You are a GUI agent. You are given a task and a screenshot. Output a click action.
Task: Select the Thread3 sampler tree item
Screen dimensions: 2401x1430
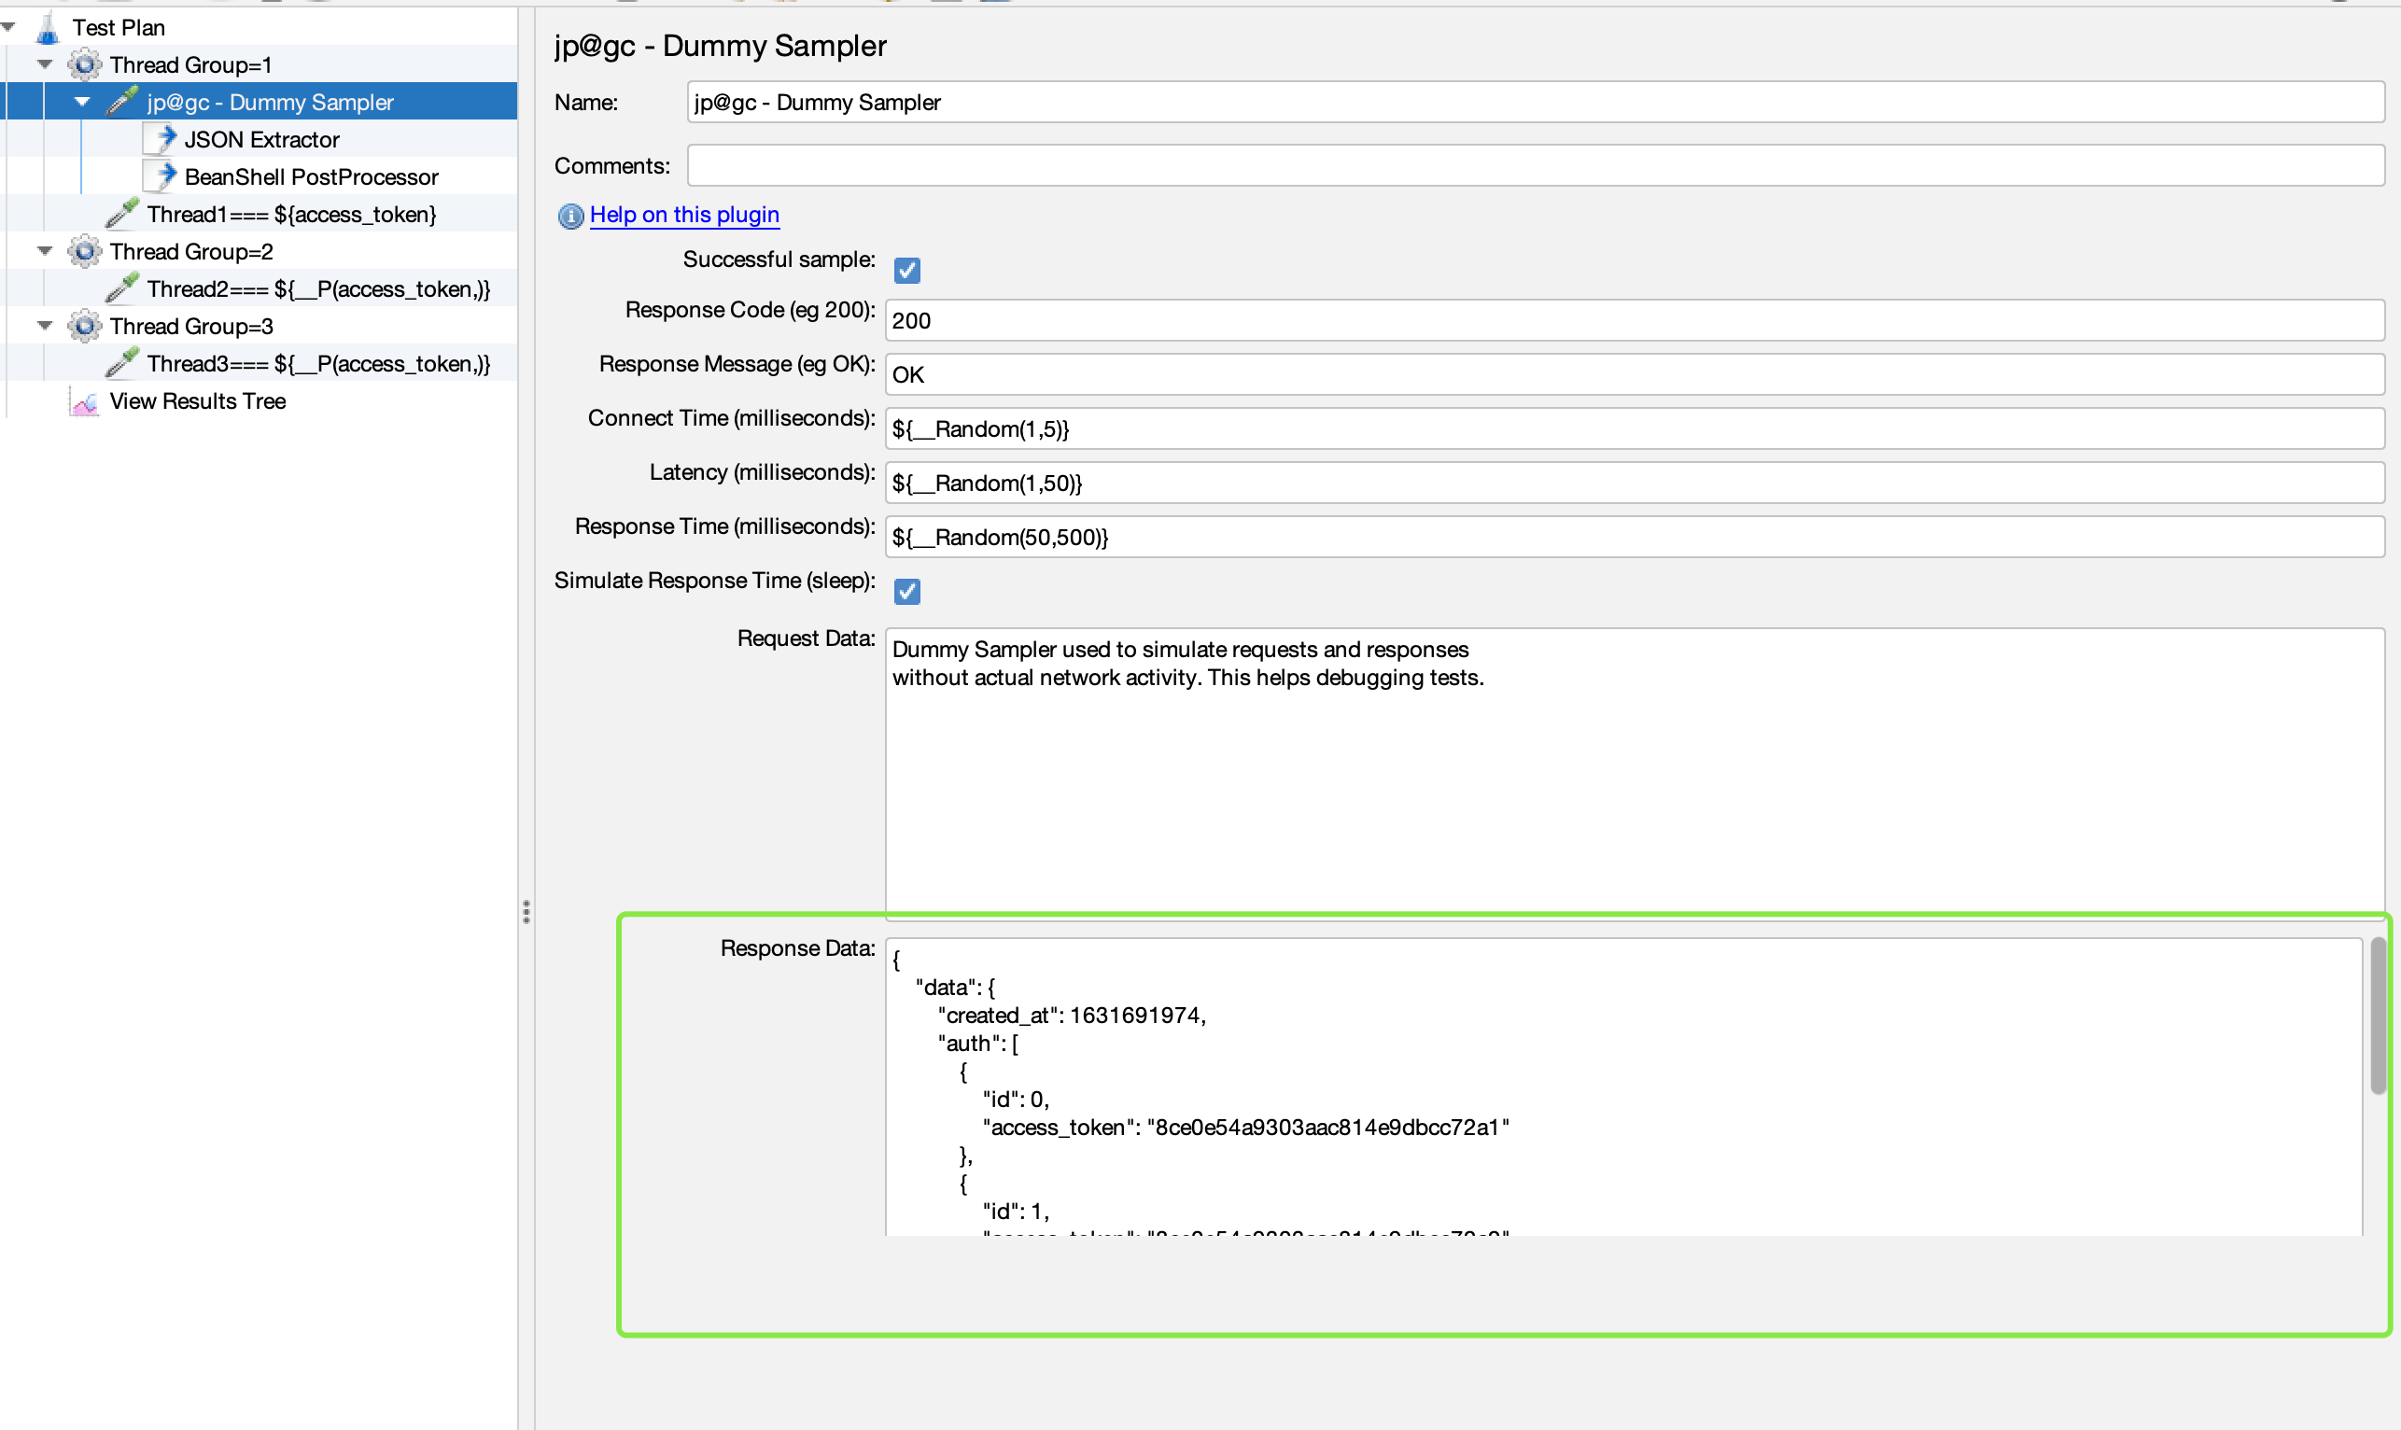click(x=318, y=364)
